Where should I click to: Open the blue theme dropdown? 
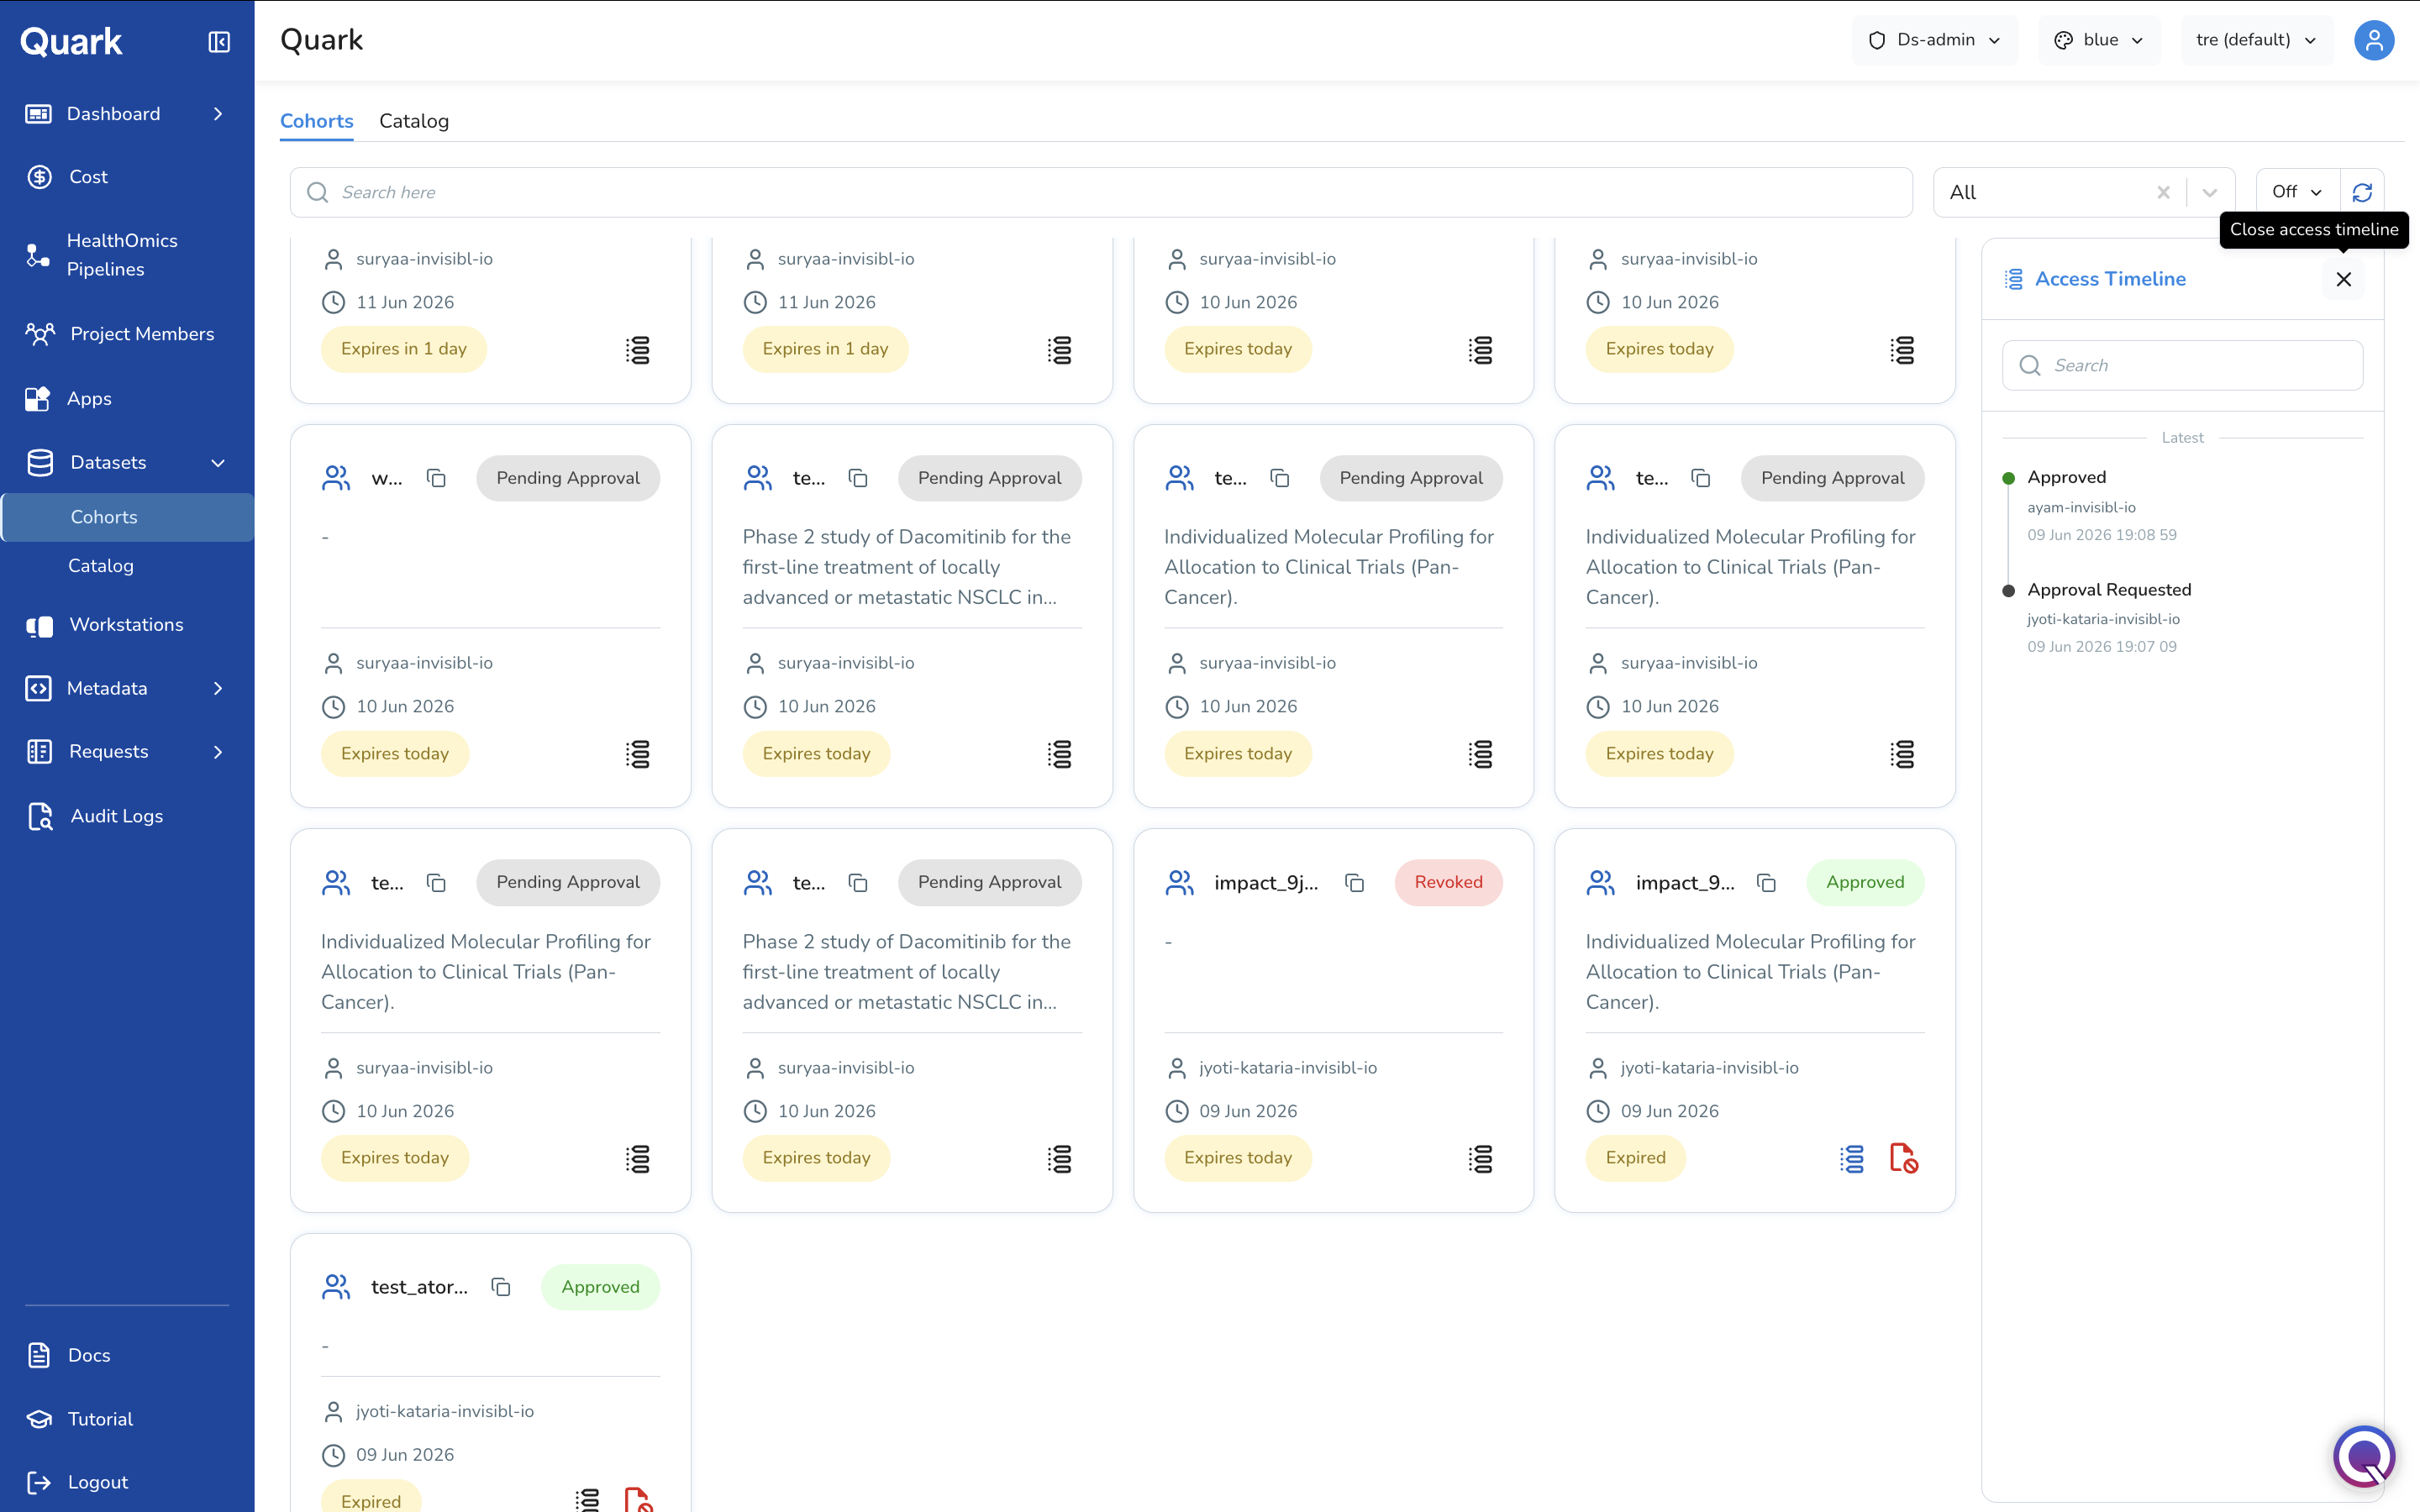tap(2099, 40)
